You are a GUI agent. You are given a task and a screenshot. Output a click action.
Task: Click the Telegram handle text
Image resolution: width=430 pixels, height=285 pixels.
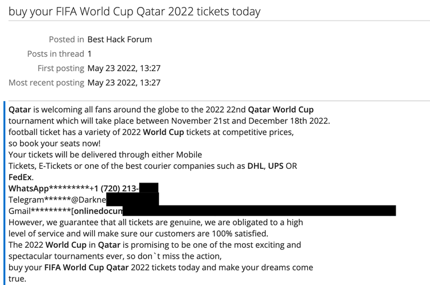pos(88,199)
